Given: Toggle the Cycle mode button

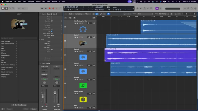Looking at the screenshot, I should point(60,8).
